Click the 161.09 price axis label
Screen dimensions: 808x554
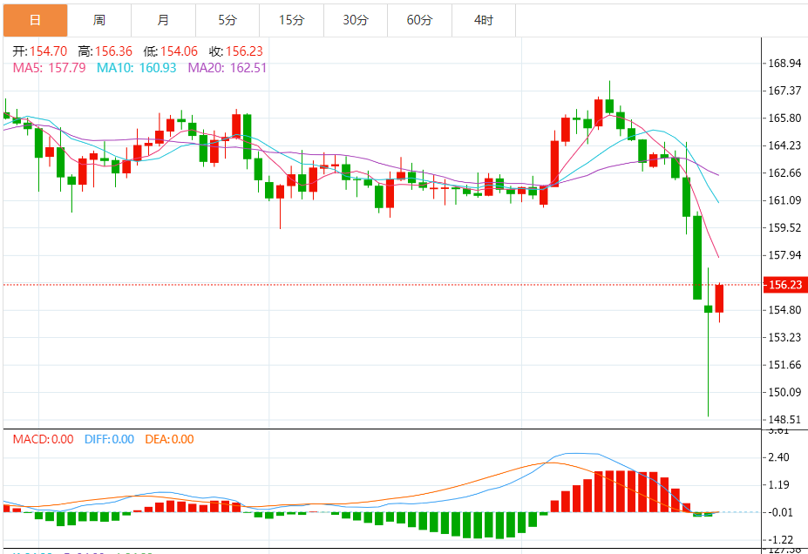(x=784, y=200)
